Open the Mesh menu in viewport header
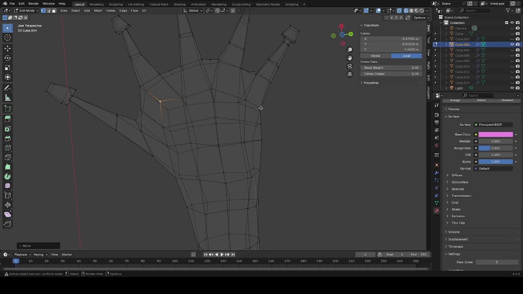Screen dimensions: 523x294 98,11
